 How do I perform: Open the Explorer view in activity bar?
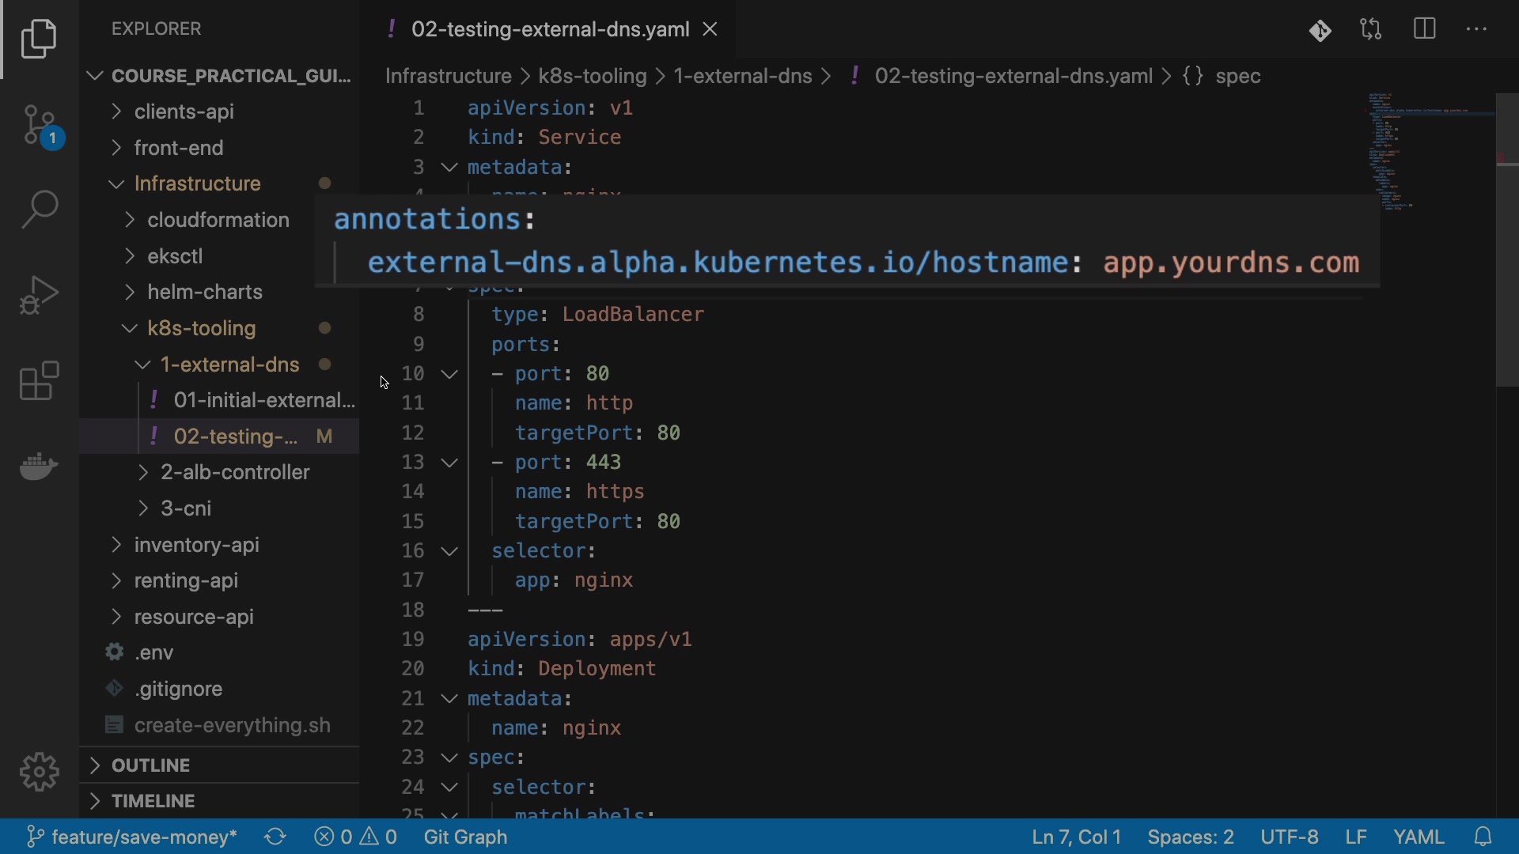(x=39, y=39)
